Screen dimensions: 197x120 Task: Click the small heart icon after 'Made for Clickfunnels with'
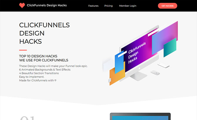pyautogui.click(x=55, y=80)
